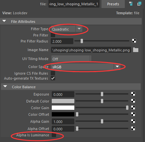Click the Alpha Gain slider handle
Image resolution: width=145 pixels, height=142 pixels.
(102, 121)
